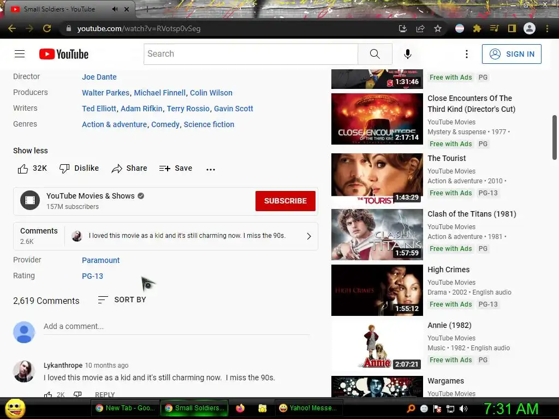Open High Crimes movie thumbnail
This screenshot has width=559, height=419.
[x=377, y=290]
